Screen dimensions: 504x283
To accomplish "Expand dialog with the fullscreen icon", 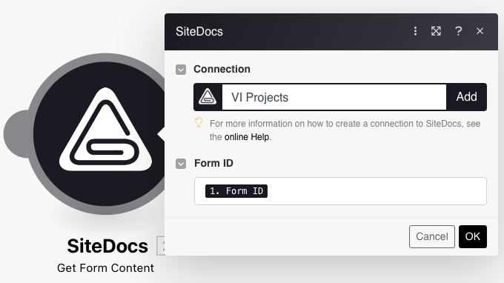I will click(x=436, y=31).
